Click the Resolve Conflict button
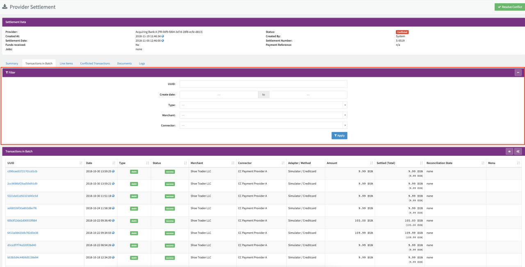The image size is (525, 267). pyautogui.click(x=508, y=7)
